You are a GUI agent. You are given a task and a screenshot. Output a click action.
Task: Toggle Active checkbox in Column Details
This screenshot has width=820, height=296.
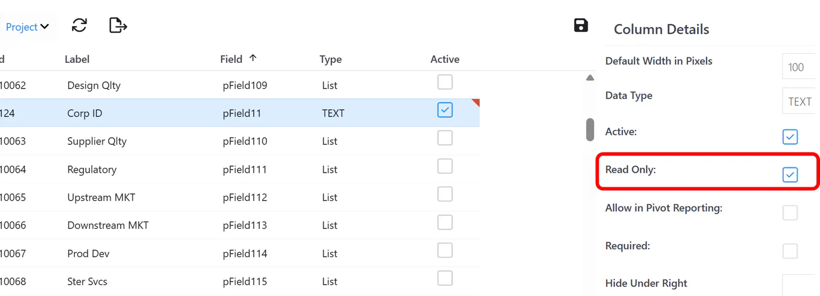(x=790, y=137)
